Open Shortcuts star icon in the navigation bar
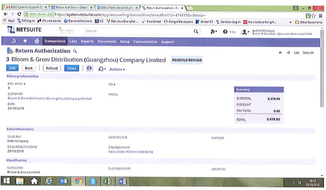The image size is (326, 190). 25,41
